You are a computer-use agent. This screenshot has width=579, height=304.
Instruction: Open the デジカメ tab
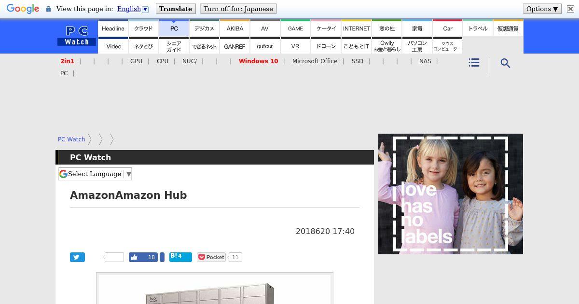(x=204, y=28)
